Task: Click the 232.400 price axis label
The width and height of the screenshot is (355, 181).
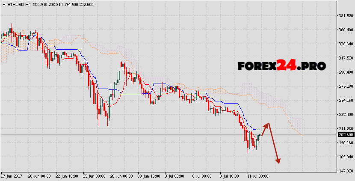Action: pos(346,115)
